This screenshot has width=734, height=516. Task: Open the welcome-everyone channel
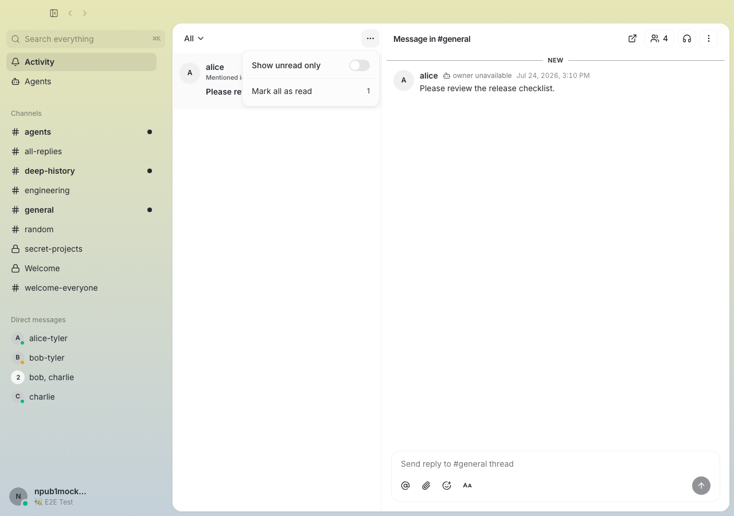tap(81, 288)
